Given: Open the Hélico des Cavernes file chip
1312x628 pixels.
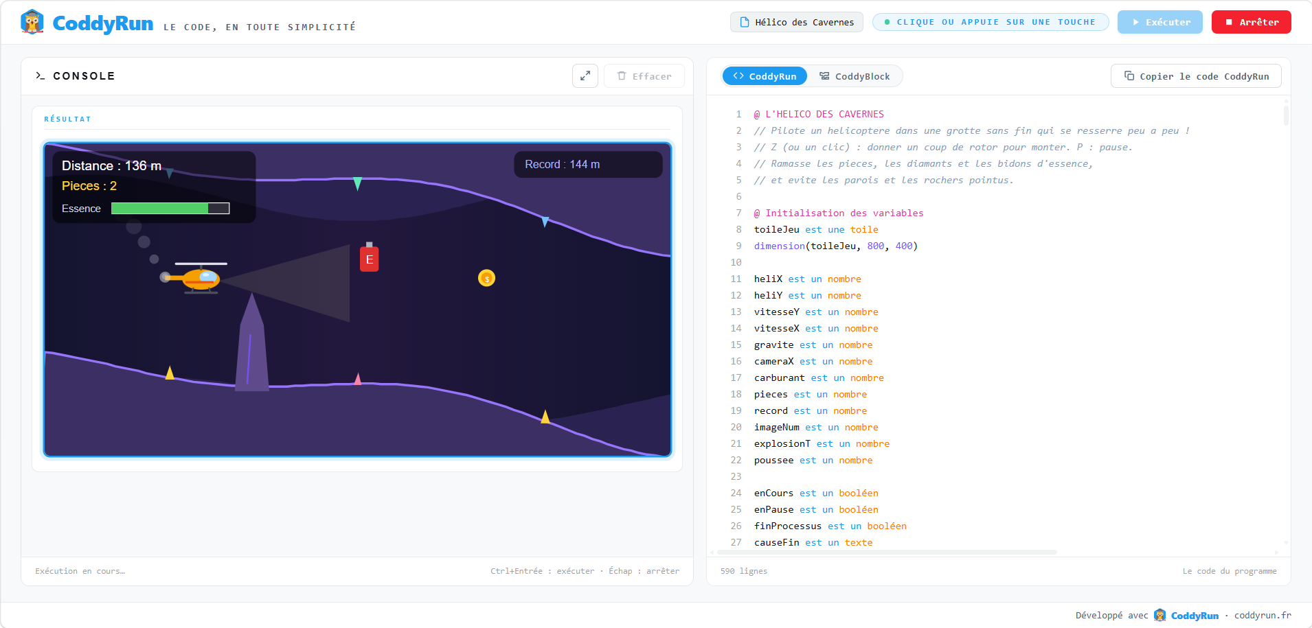Looking at the screenshot, I should [x=797, y=22].
